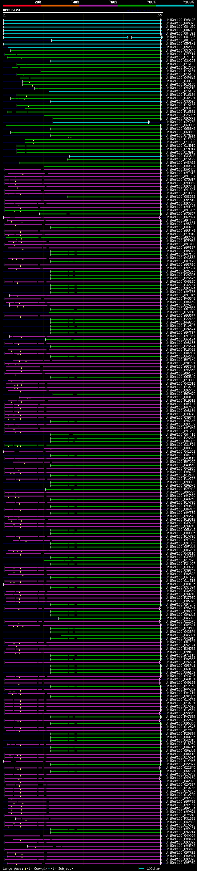Select hit label UniRef100_B9T055
Viewport: 197px width, 871px height.
click(x=180, y=462)
